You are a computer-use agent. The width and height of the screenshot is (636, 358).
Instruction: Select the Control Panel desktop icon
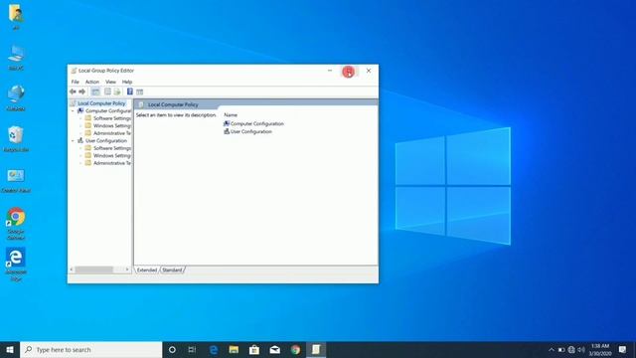click(16, 181)
